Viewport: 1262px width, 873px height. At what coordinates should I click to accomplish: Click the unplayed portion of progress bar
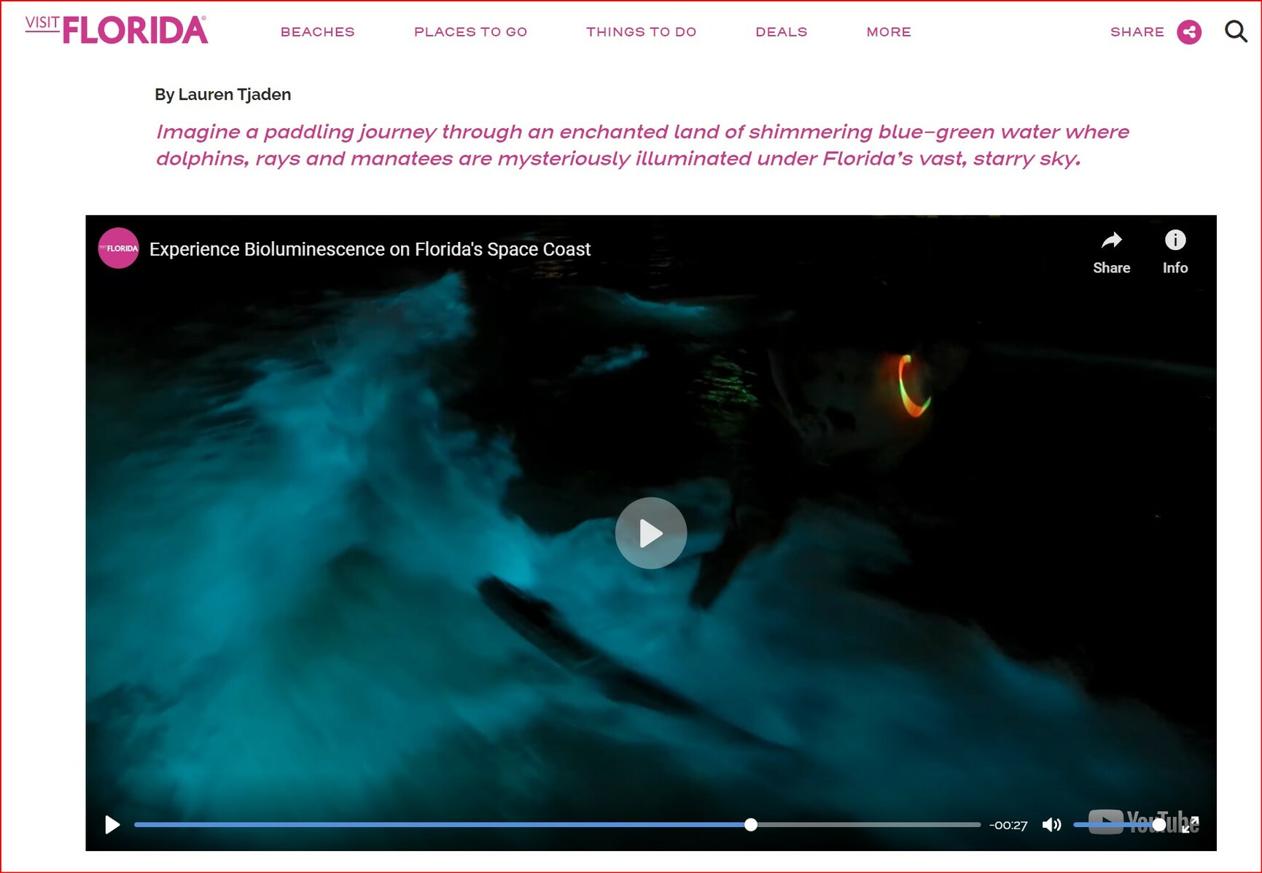tap(869, 825)
